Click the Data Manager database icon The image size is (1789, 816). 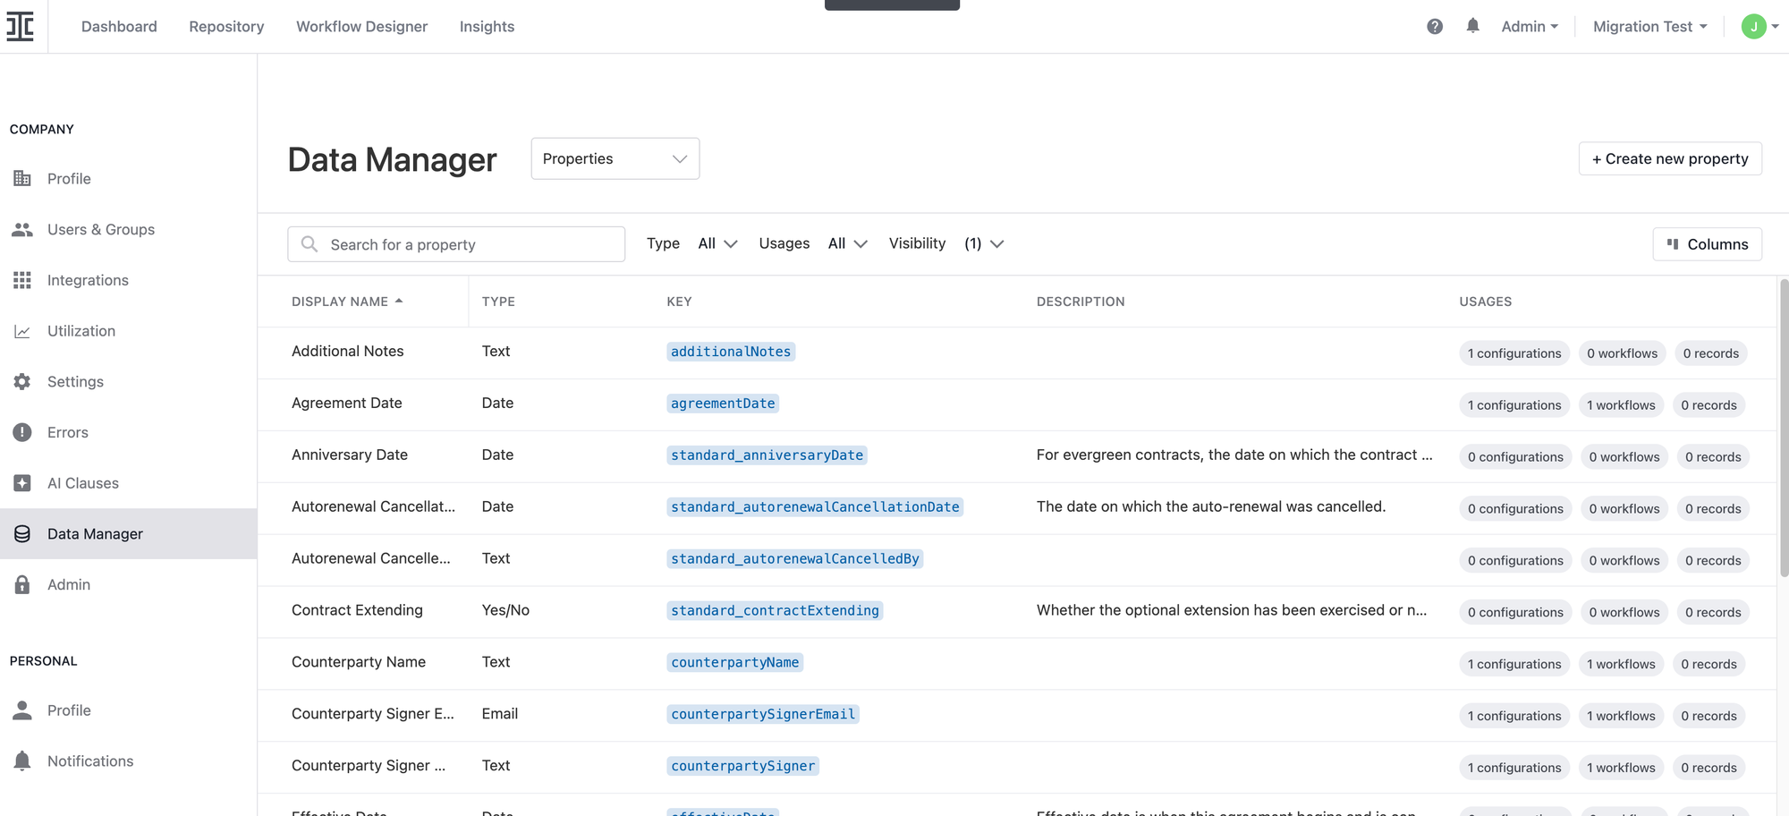click(22, 534)
